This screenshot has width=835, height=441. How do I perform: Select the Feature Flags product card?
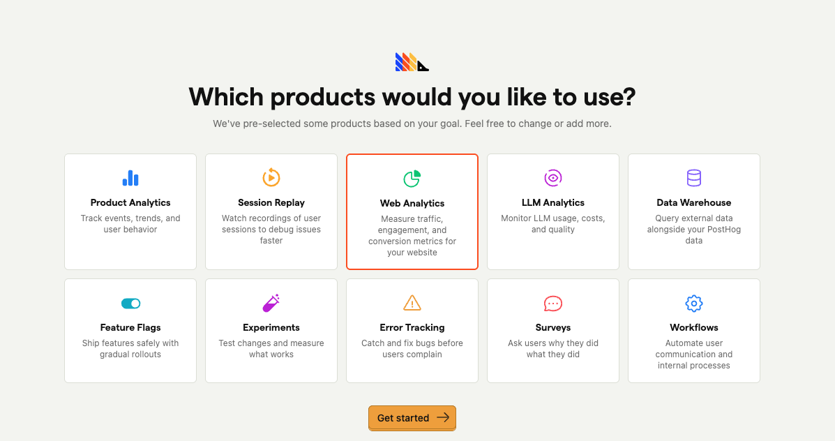pos(130,331)
